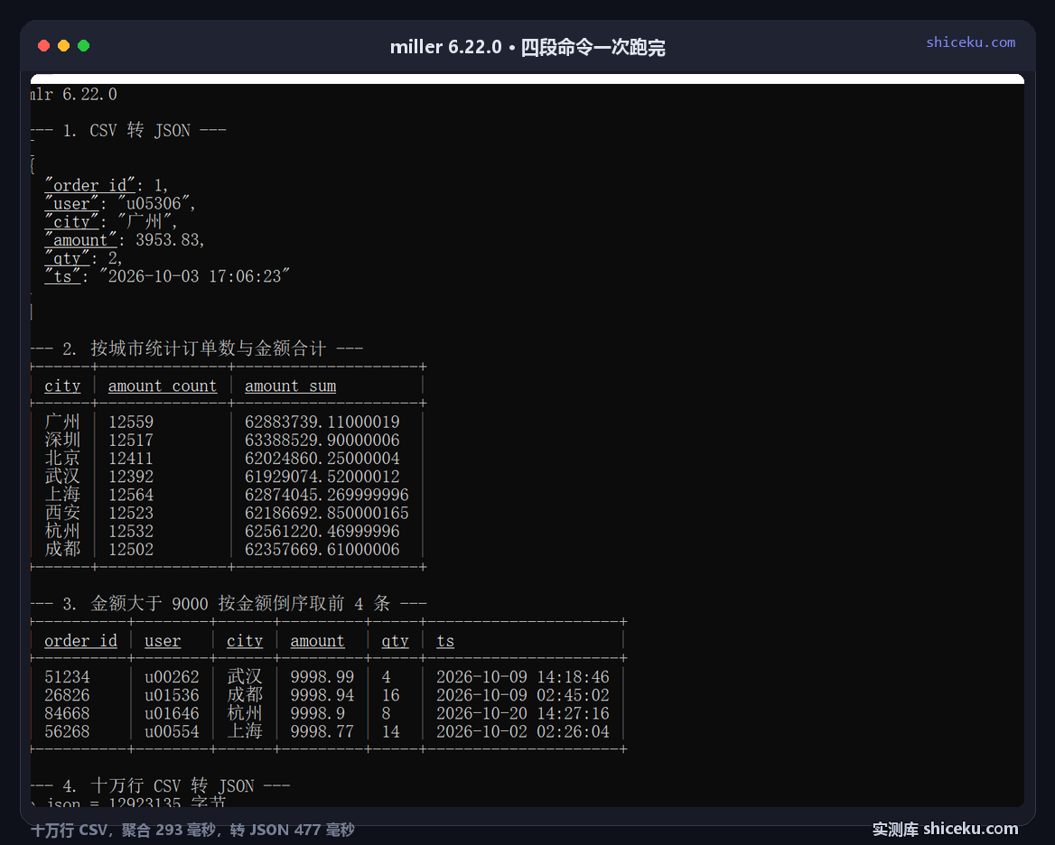Click the sum value 62561220.46999996
1055x845 pixels.
point(322,531)
